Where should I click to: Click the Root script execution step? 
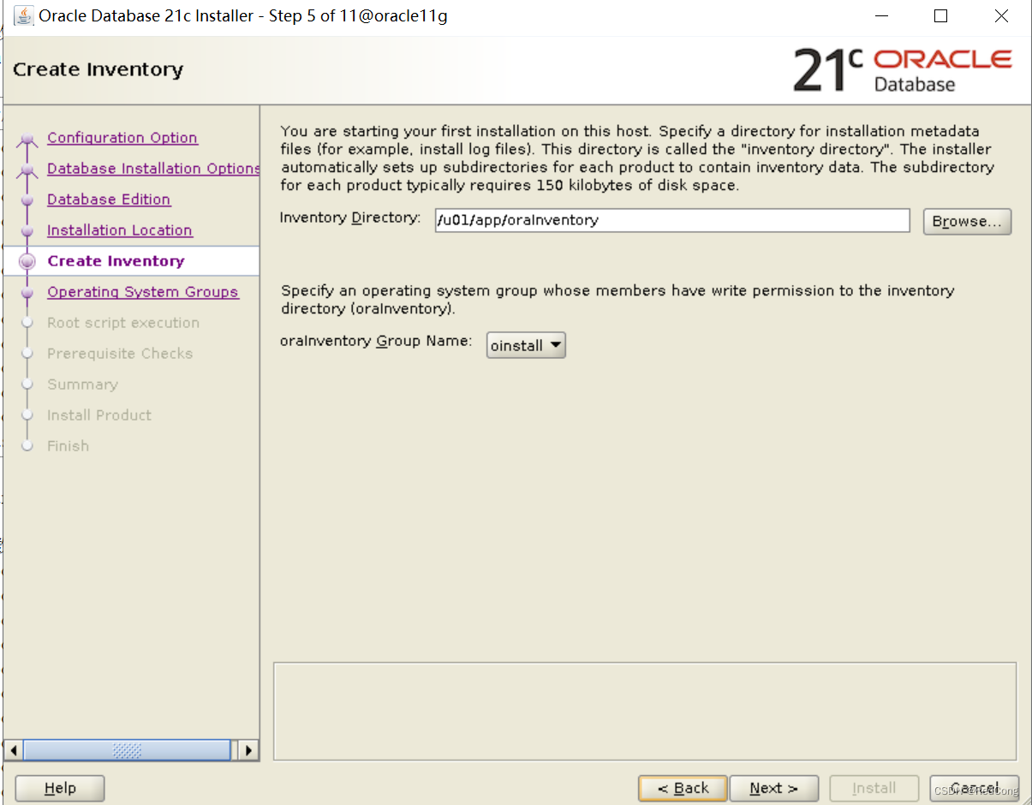pos(123,323)
